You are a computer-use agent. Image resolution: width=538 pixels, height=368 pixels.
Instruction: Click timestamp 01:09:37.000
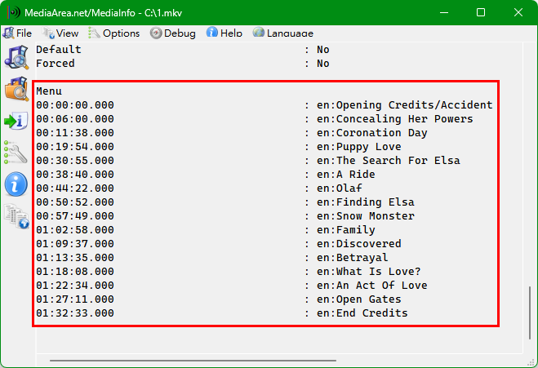click(x=75, y=244)
